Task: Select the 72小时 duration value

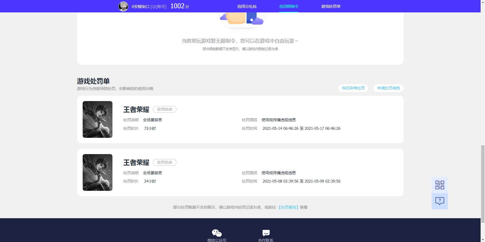Action: pos(150,128)
